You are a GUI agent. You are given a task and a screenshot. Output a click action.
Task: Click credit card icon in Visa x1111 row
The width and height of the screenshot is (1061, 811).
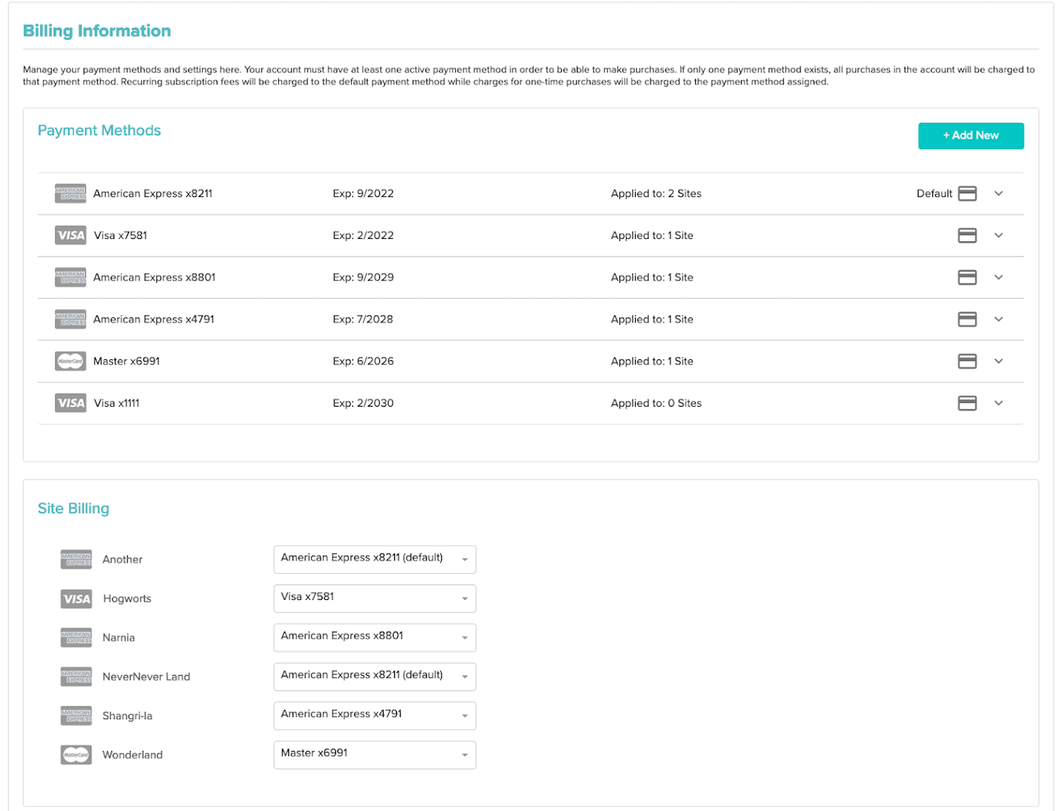(x=967, y=403)
